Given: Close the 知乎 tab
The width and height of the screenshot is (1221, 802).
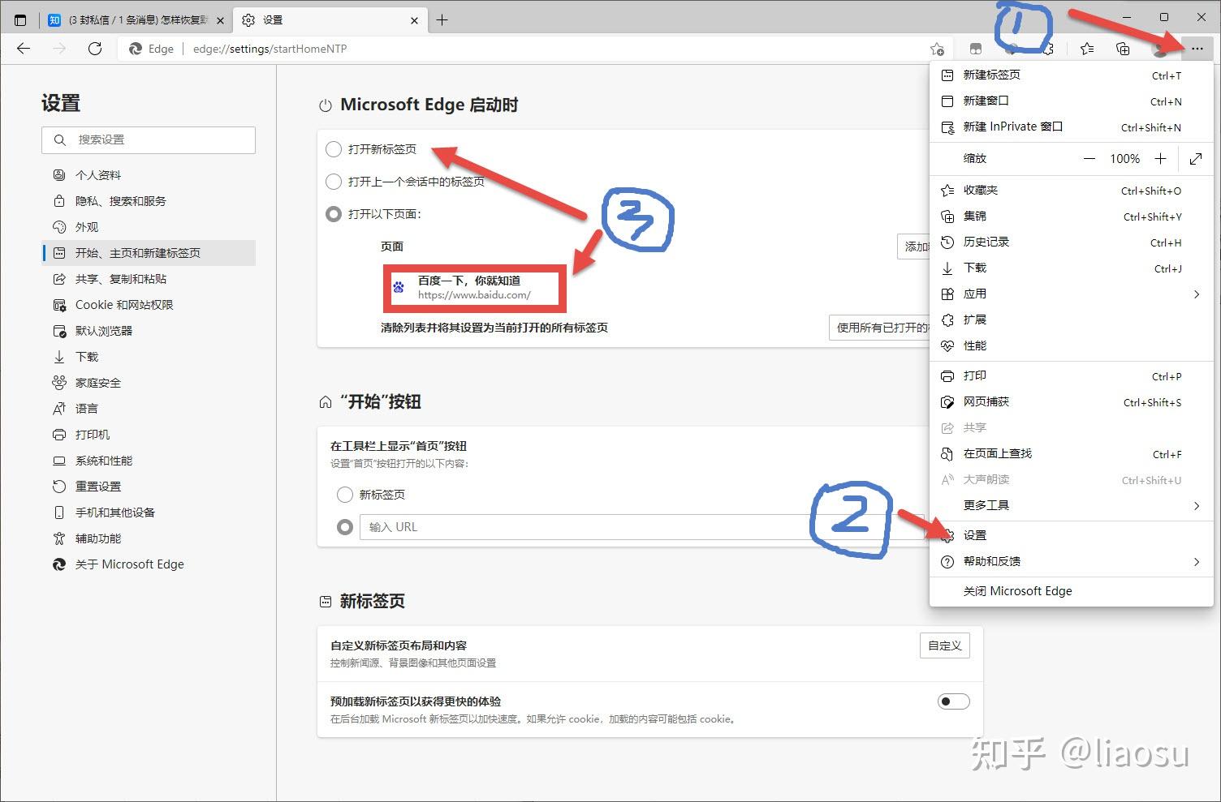Looking at the screenshot, I should click(x=220, y=20).
